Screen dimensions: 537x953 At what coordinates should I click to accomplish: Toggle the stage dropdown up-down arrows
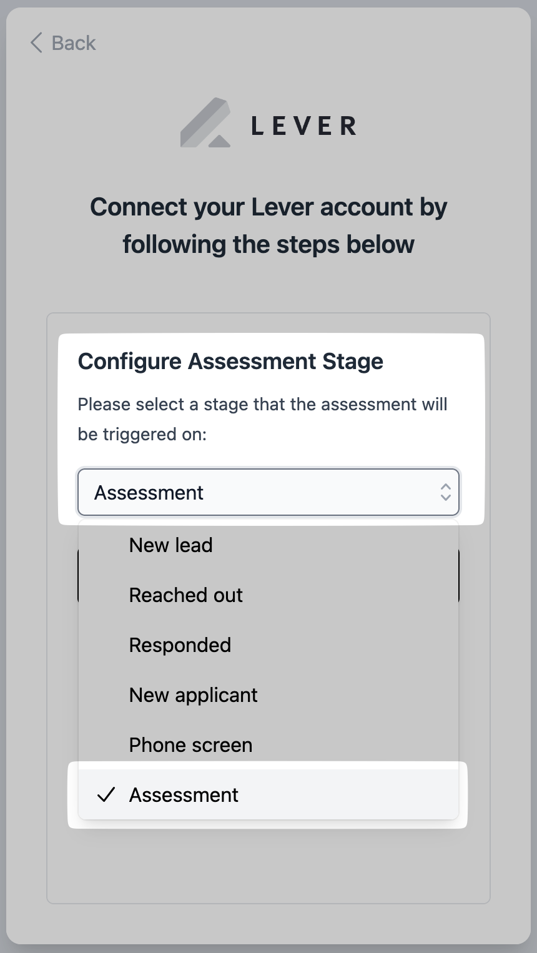pyautogui.click(x=445, y=492)
